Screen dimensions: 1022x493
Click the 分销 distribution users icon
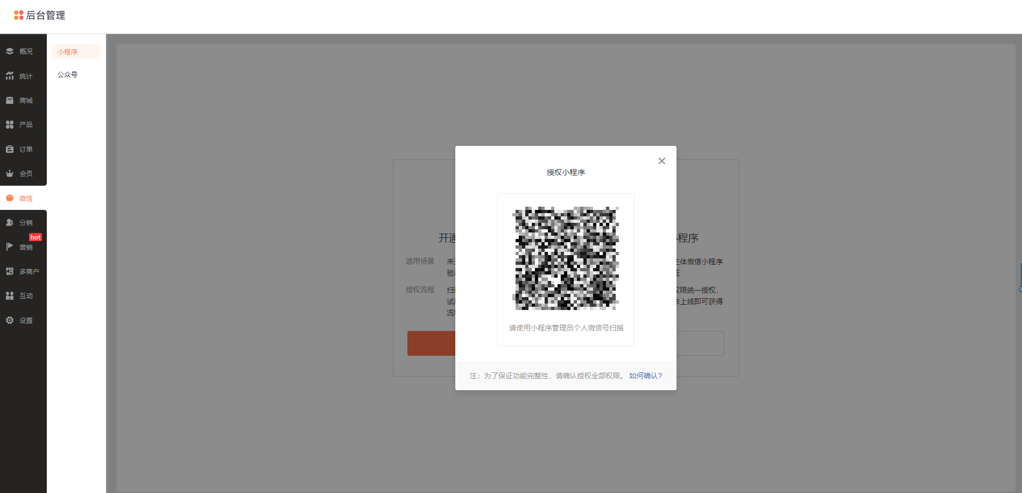(10, 222)
